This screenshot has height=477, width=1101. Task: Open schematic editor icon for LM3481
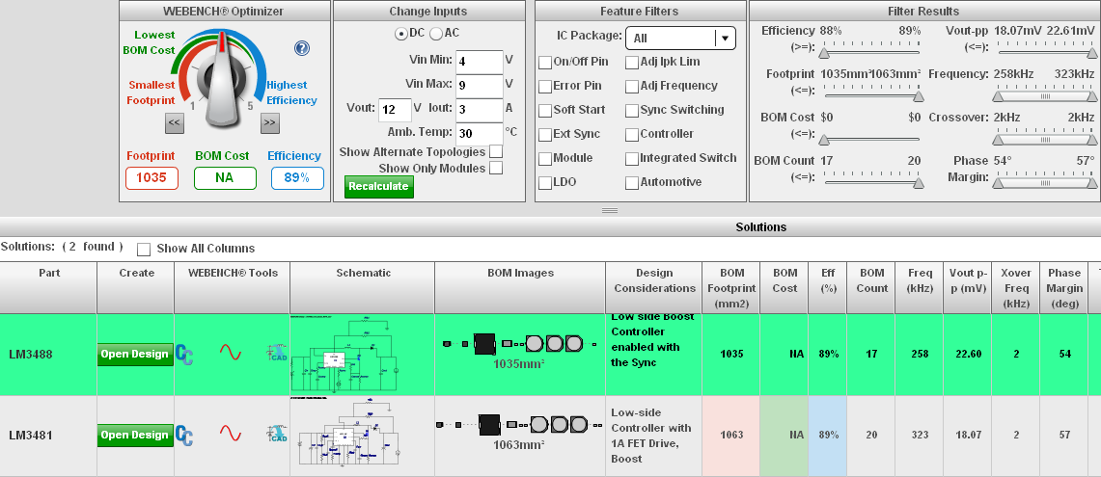click(184, 436)
